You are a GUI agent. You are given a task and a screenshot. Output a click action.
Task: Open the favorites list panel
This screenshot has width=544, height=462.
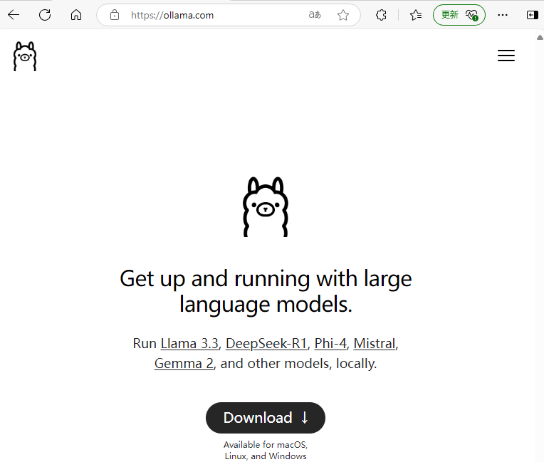point(416,15)
